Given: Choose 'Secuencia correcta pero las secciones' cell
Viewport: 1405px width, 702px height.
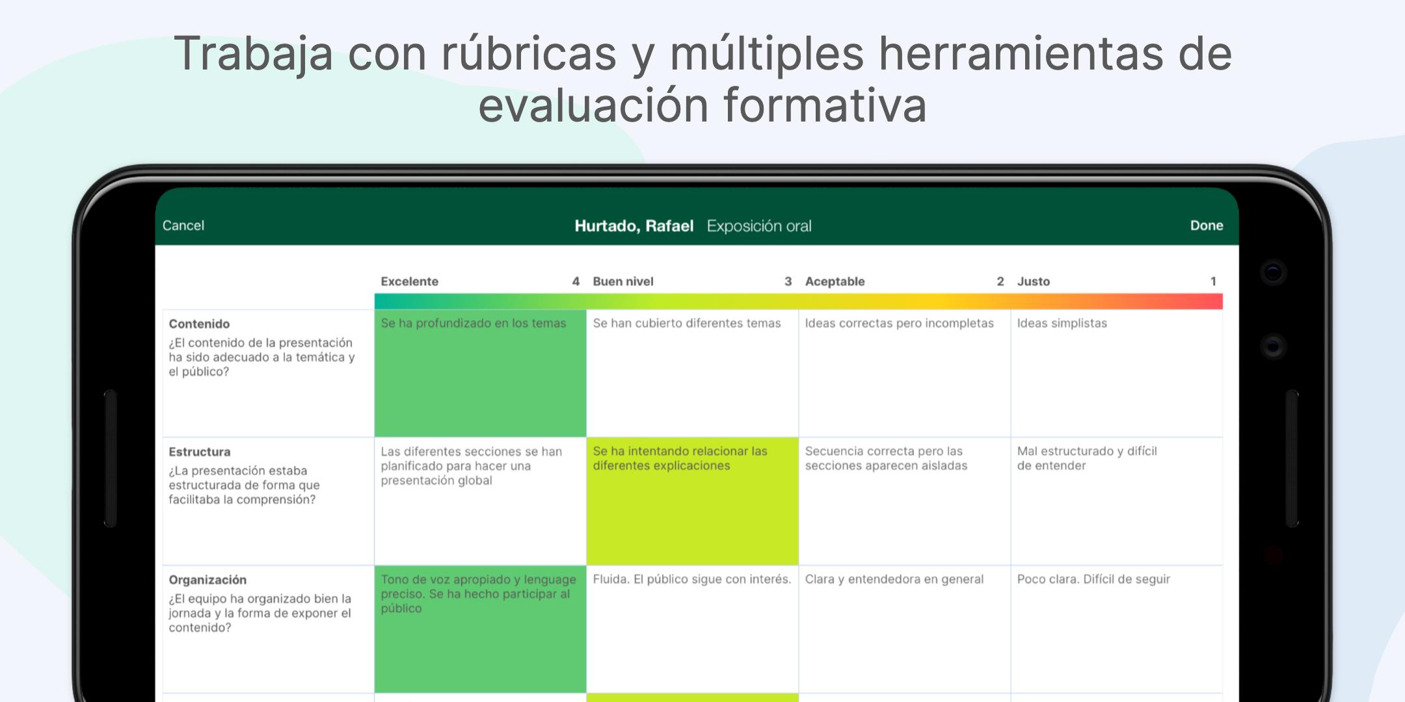Looking at the screenshot, I should (x=904, y=501).
